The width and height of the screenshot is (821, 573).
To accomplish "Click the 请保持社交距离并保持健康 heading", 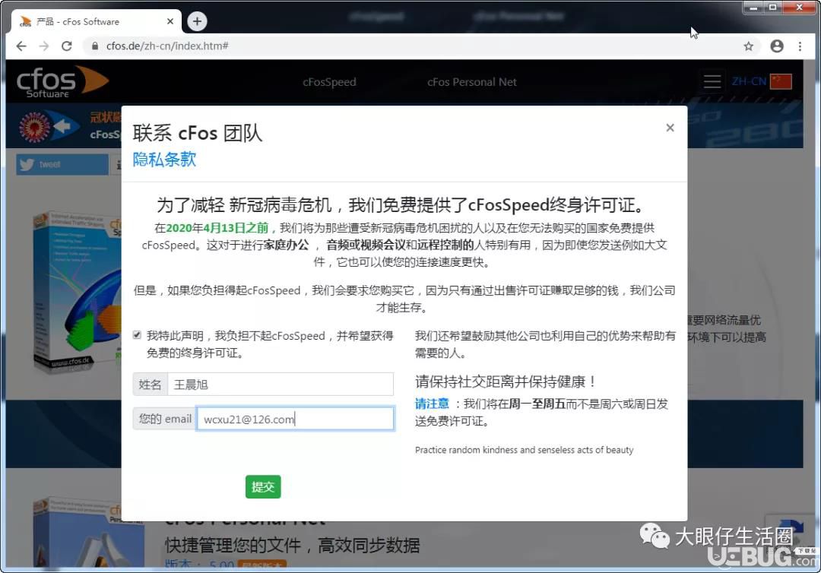I will coord(506,381).
